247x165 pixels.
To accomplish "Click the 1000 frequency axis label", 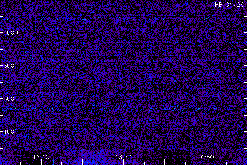I will pos(11,33).
